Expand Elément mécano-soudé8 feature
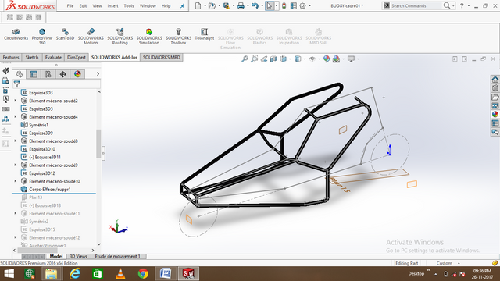This screenshot has width=500, height=281. pos(15,140)
